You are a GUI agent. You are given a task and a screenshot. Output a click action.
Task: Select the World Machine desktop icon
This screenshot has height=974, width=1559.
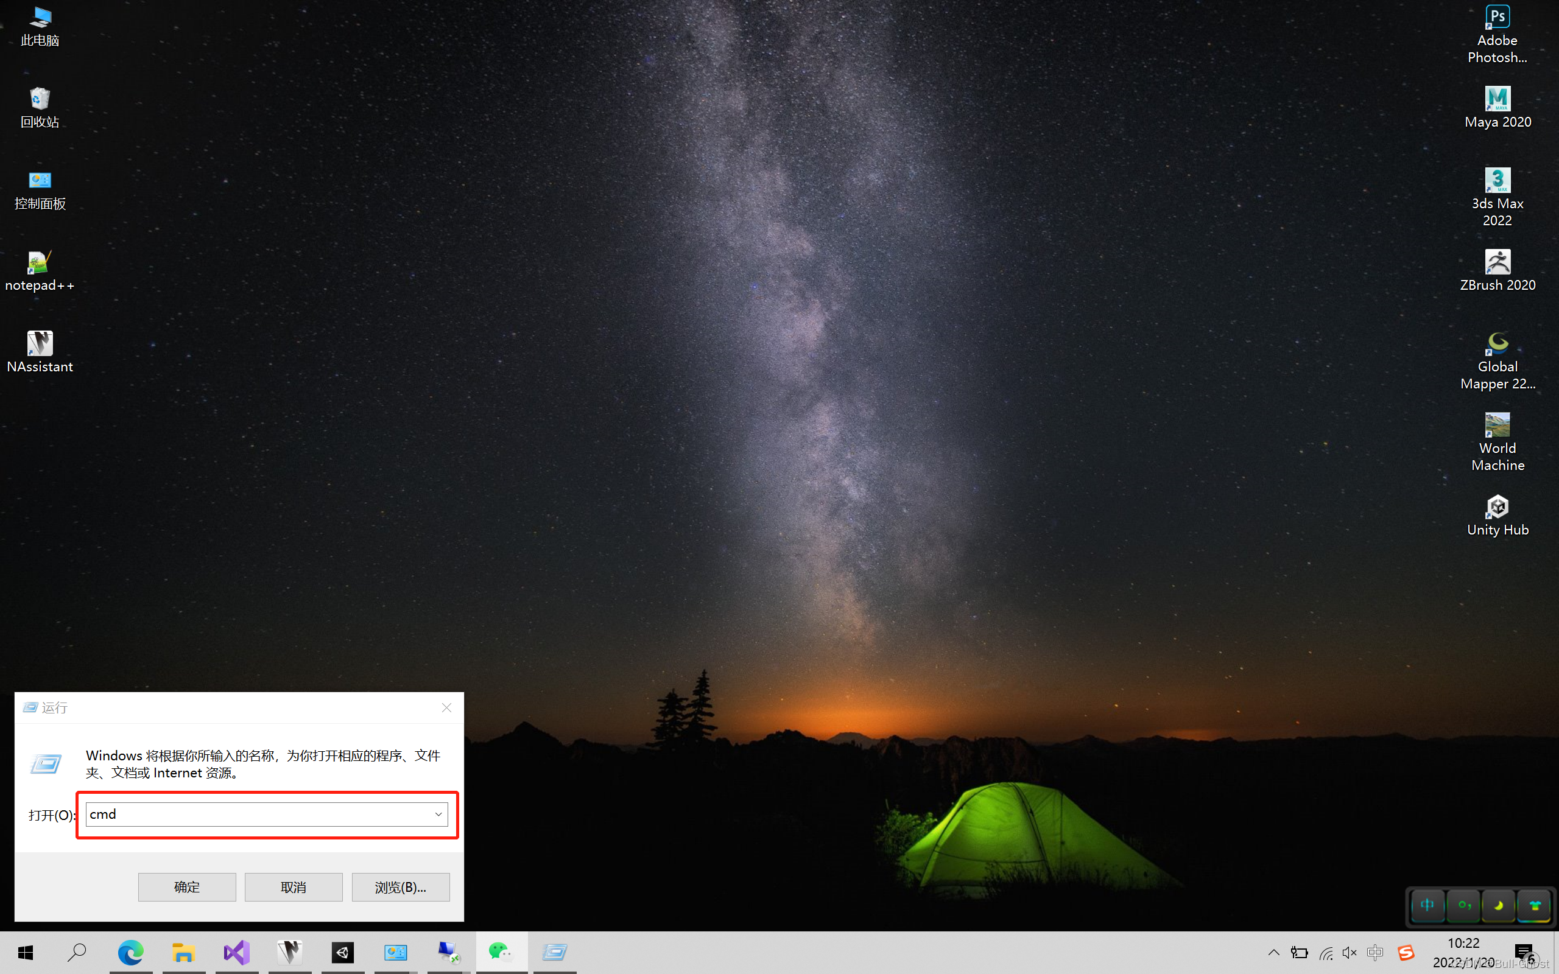pos(1496,441)
